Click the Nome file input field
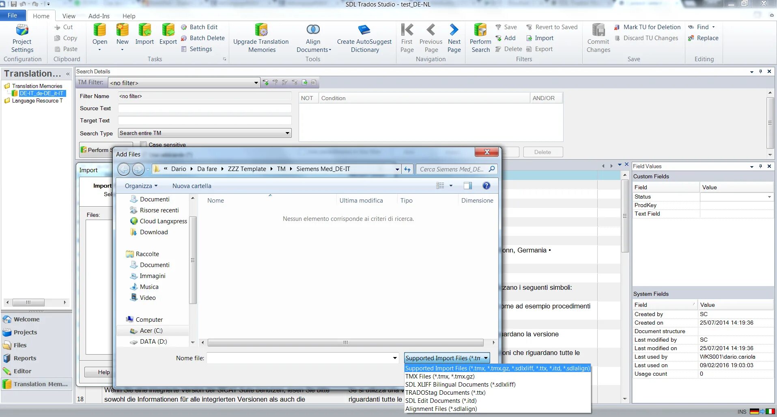 tap(299, 358)
